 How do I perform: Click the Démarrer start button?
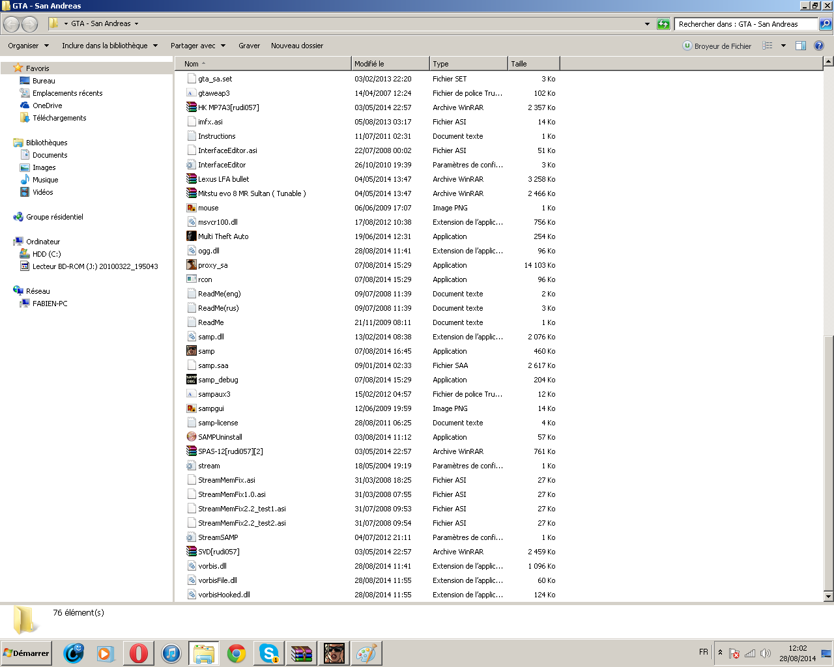coord(26,653)
